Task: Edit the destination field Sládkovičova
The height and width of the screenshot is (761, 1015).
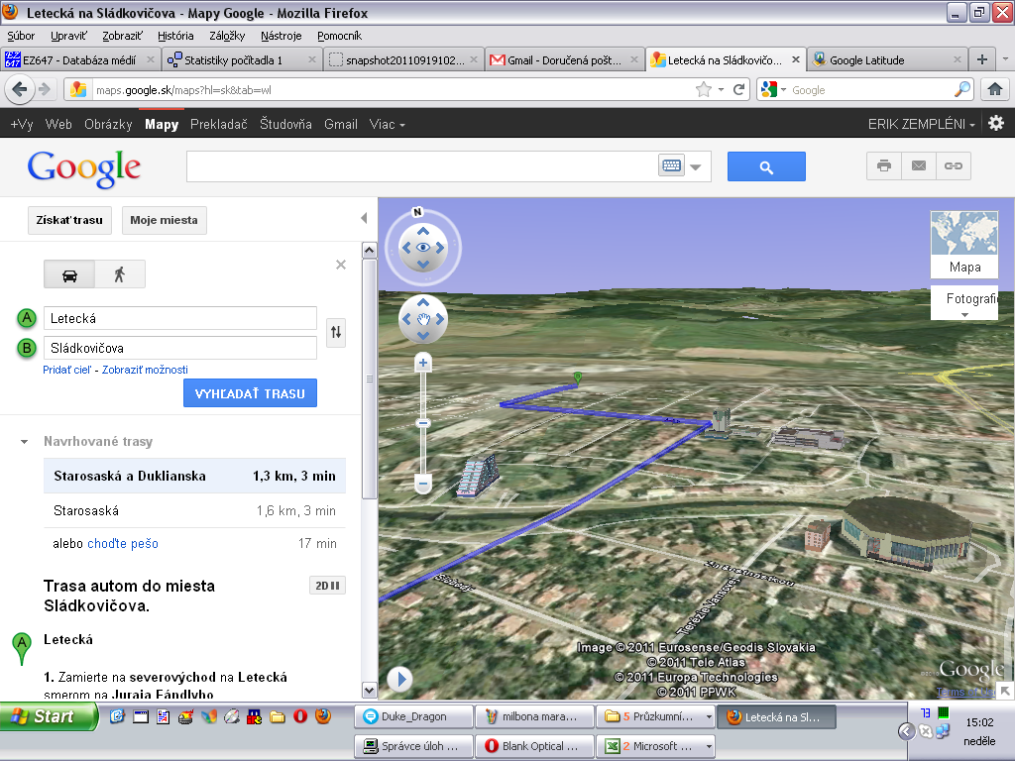Action: (180, 348)
